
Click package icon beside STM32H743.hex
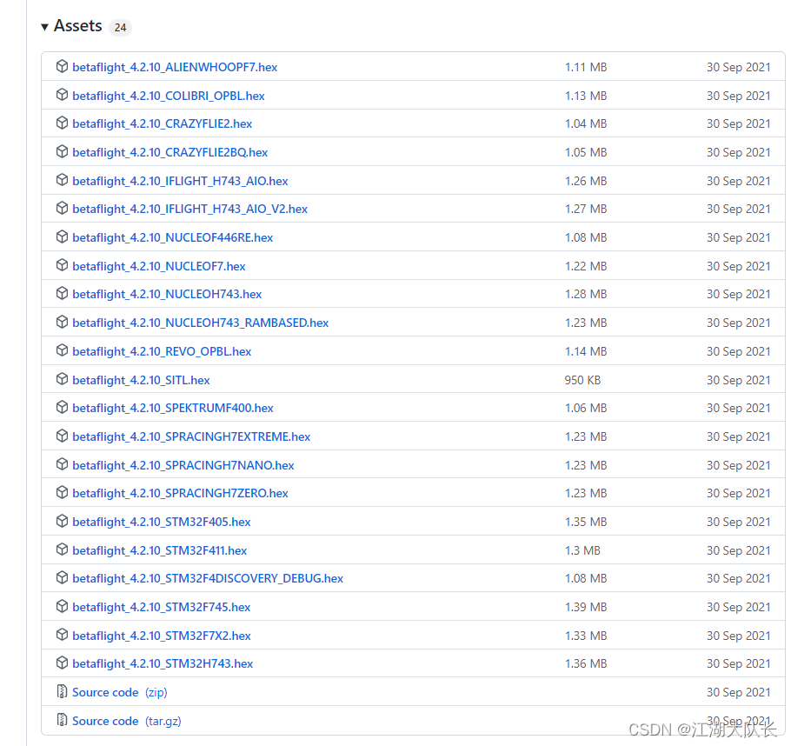62,663
